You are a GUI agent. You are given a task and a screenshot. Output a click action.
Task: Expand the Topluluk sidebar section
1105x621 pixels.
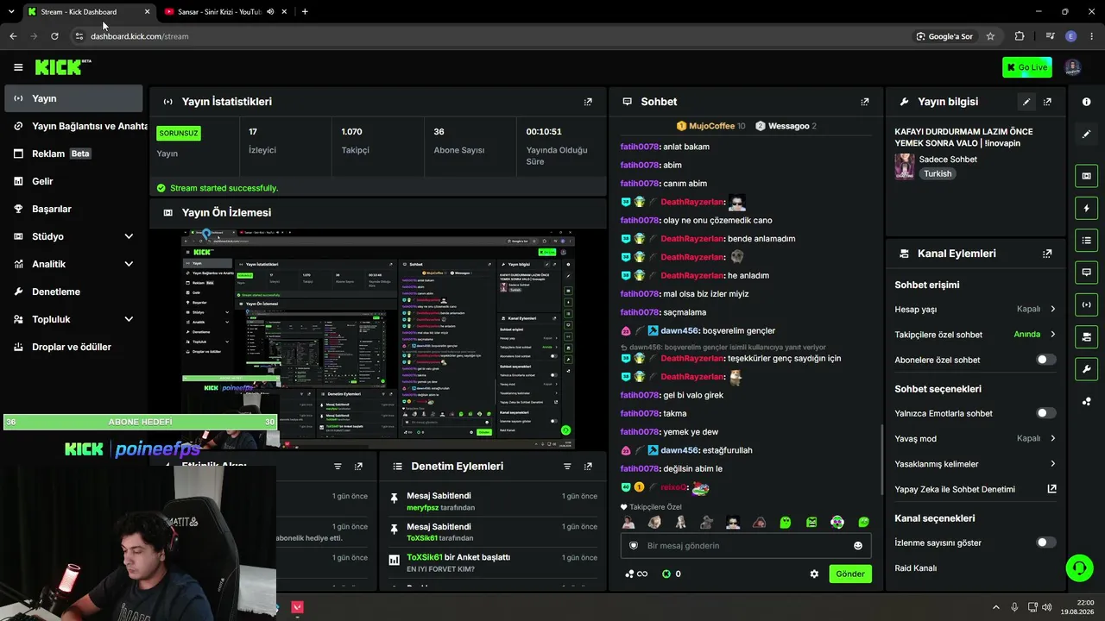click(129, 319)
